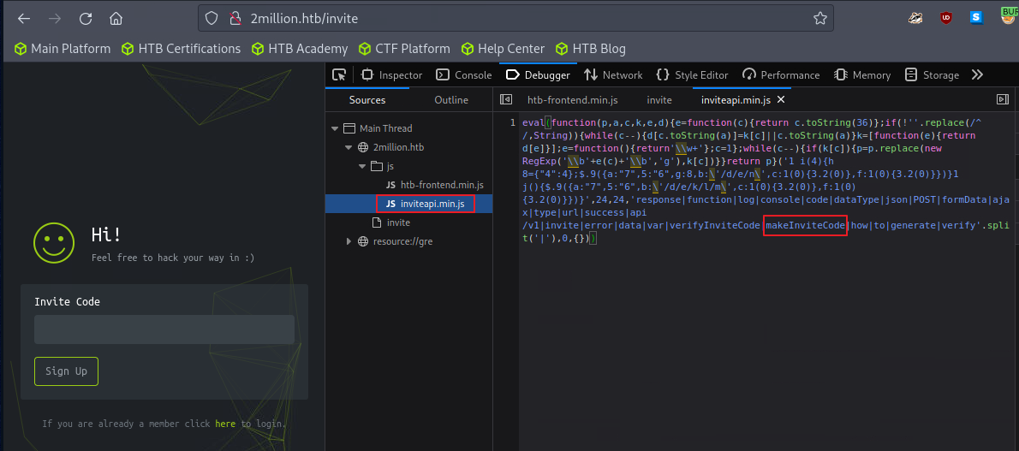Select the Debugger panel

538,74
